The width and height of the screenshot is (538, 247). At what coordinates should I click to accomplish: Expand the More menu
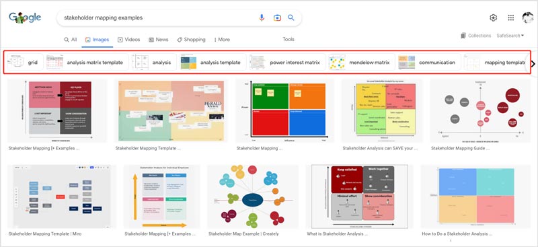(x=222, y=40)
